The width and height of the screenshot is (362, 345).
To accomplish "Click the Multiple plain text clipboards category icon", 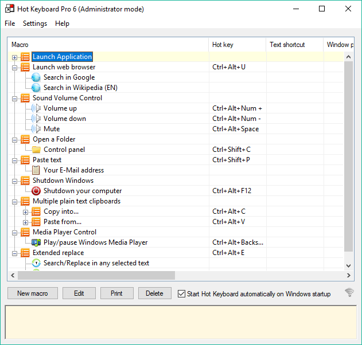I will 25,201.
